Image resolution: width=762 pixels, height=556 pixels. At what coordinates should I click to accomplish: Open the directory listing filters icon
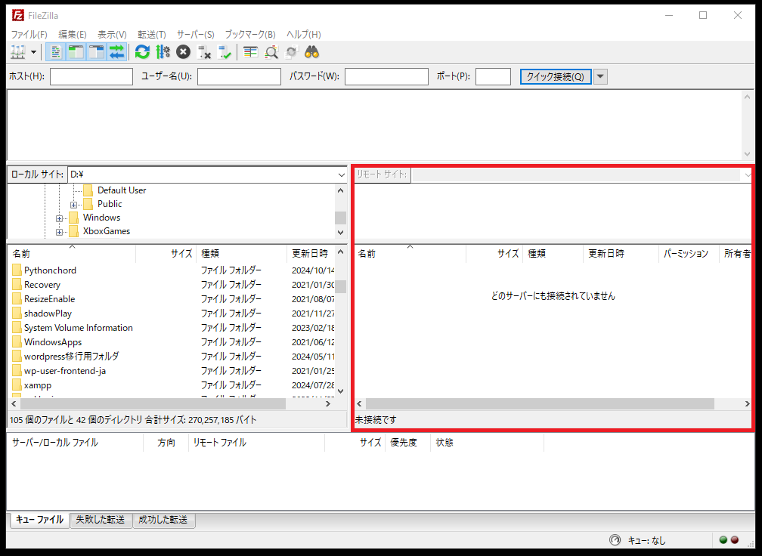pos(251,52)
